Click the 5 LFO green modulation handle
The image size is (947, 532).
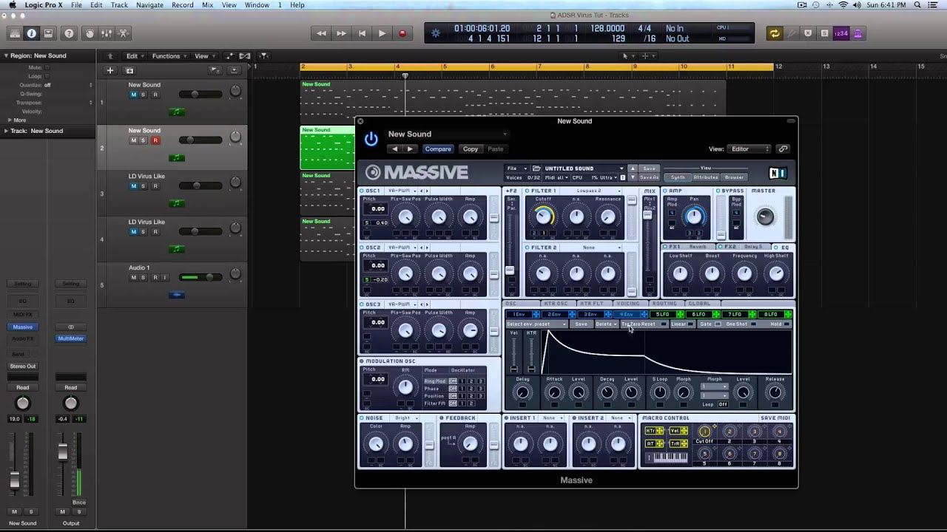point(681,315)
